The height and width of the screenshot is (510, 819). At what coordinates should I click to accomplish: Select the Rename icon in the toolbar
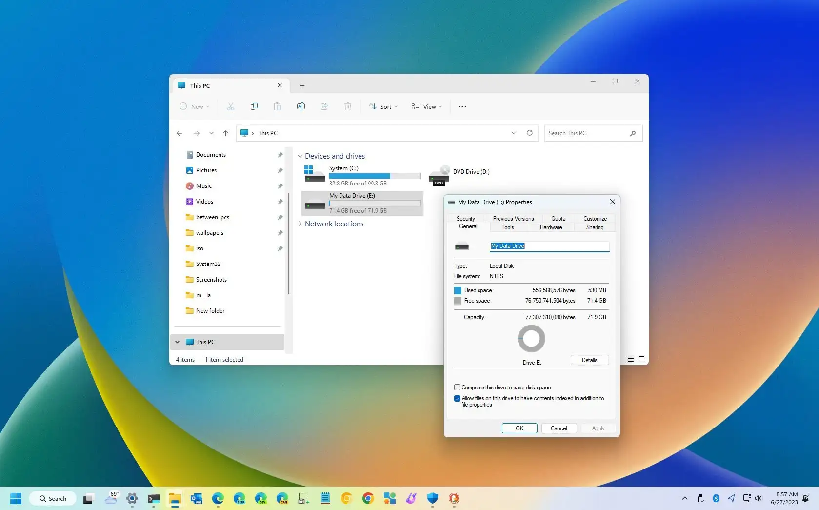tap(301, 106)
